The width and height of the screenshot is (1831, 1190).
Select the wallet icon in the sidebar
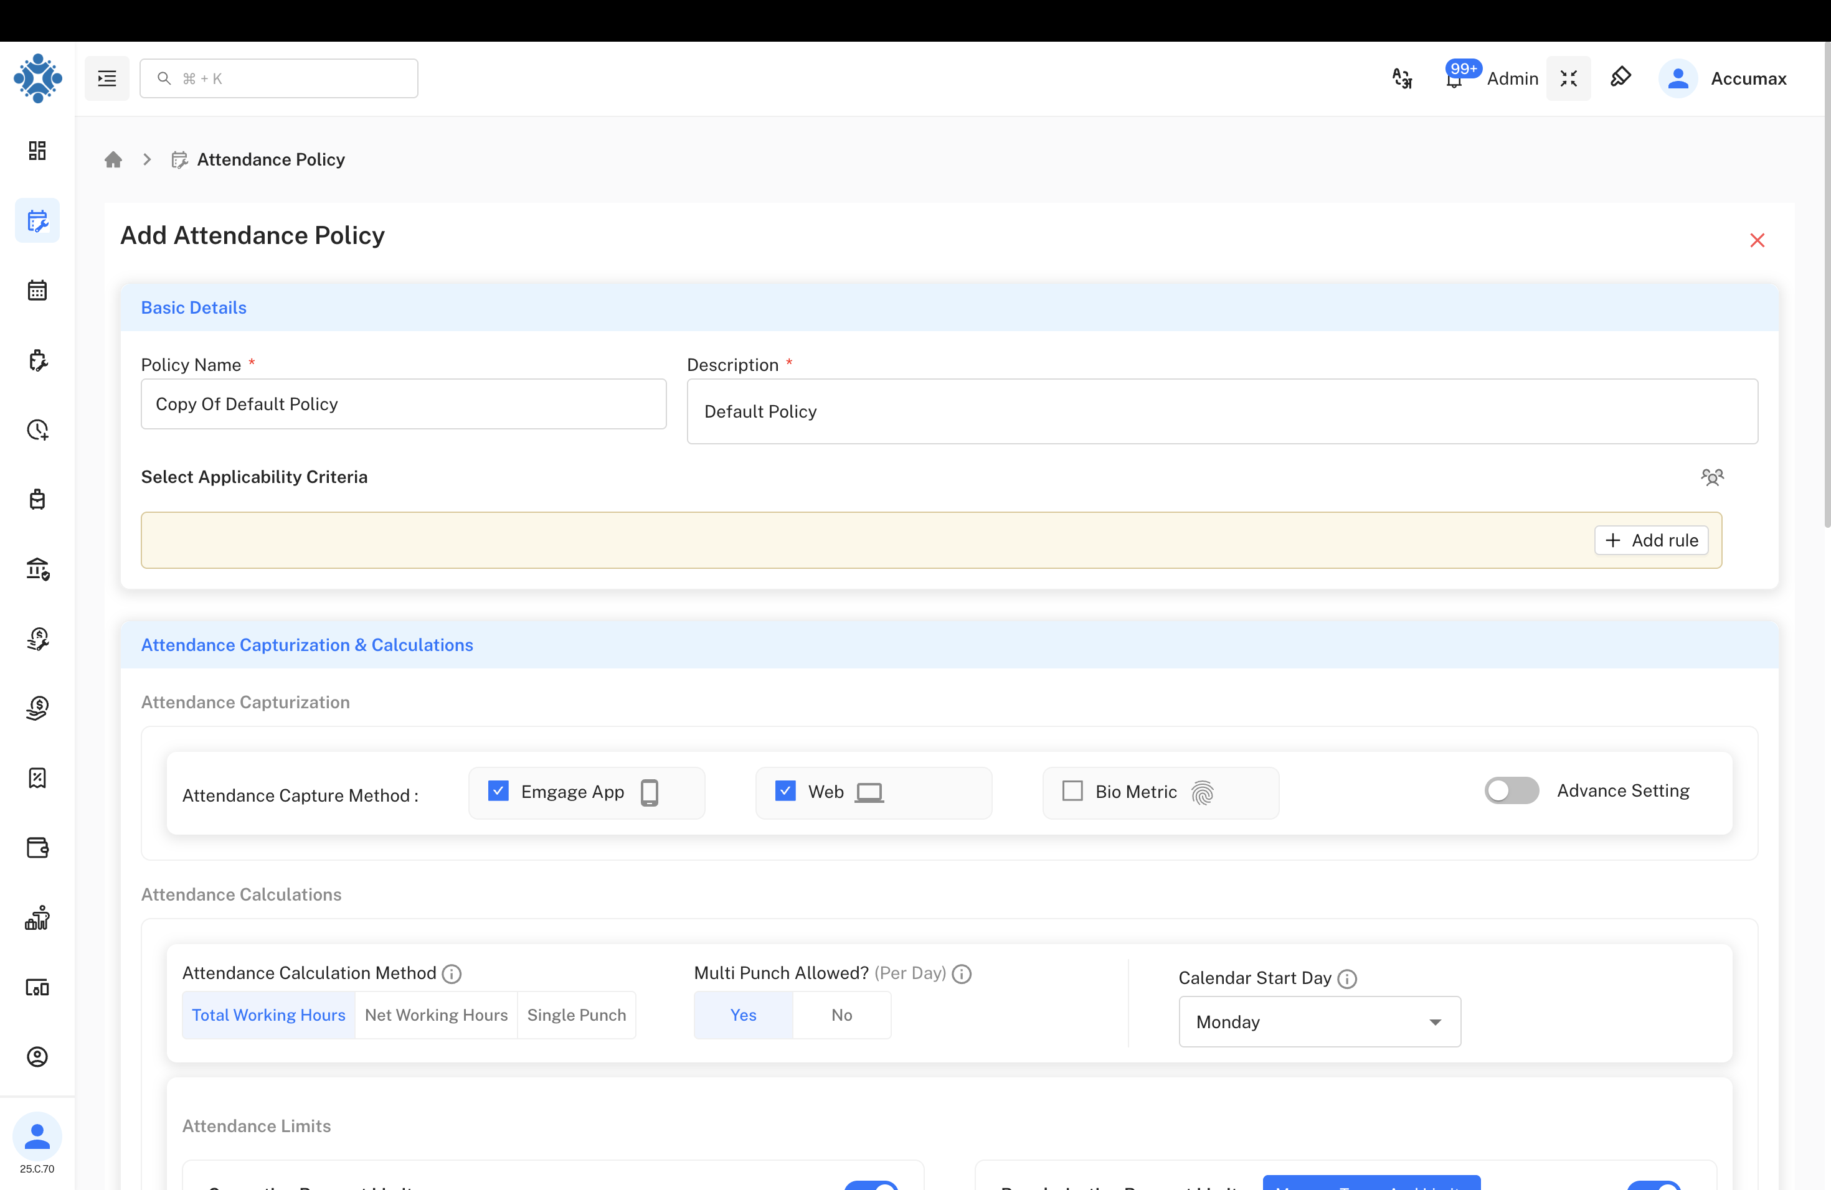click(37, 848)
